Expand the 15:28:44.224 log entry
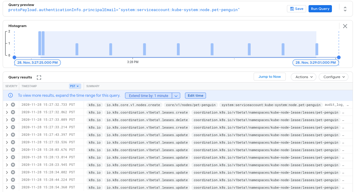355x192 pixels. point(7,180)
